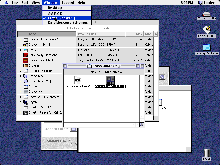The height and width of the screenshot is (165, 220).
Task: Click the date 'Thu, Feb 18, 1999, 5:18 PM'
Action: [98, 39]
